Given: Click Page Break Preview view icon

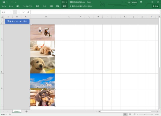Looking at the screenshot, I should (x=134, y=114).
